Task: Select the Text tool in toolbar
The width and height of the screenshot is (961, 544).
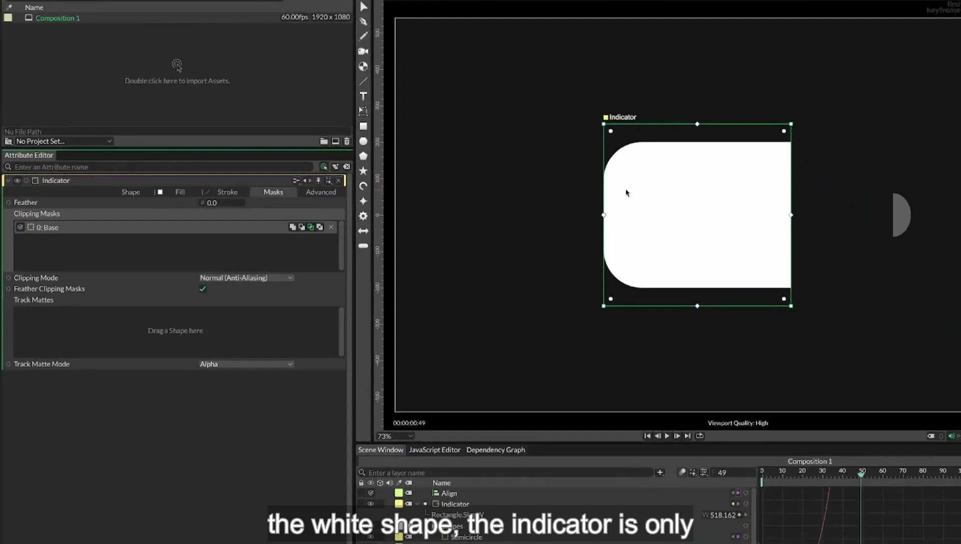Action: 363,96
